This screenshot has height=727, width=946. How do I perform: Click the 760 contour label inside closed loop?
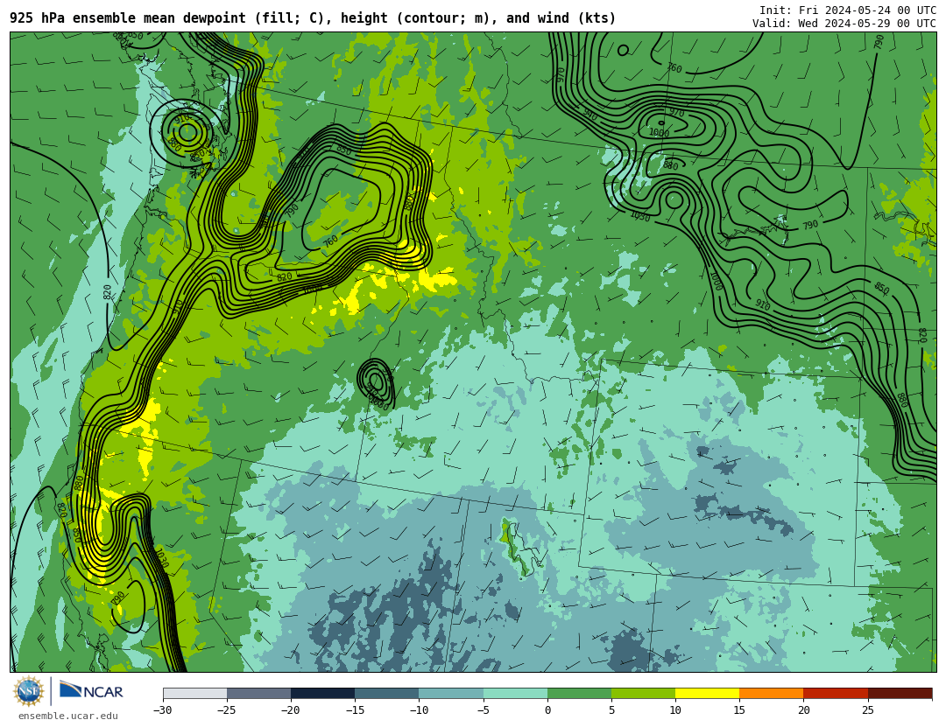pyautogui.click(x=330, y=241)
